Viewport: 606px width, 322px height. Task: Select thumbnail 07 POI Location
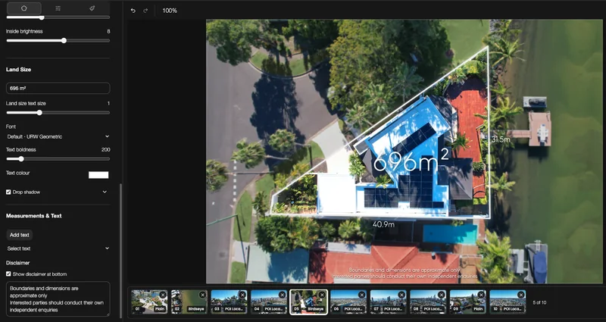tap(388, 302)
